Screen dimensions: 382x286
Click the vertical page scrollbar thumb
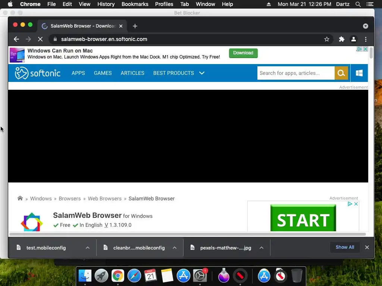(371, 53)
